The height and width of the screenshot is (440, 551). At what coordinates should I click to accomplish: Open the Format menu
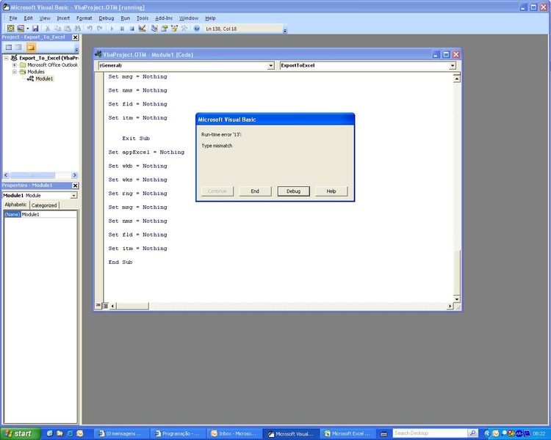pos(84,18)
